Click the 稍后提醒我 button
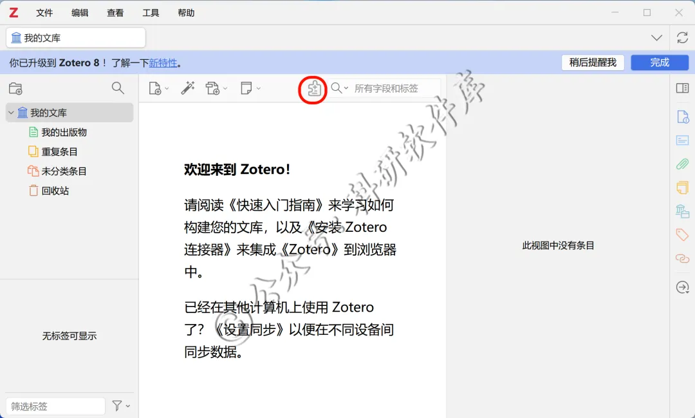 593,62
